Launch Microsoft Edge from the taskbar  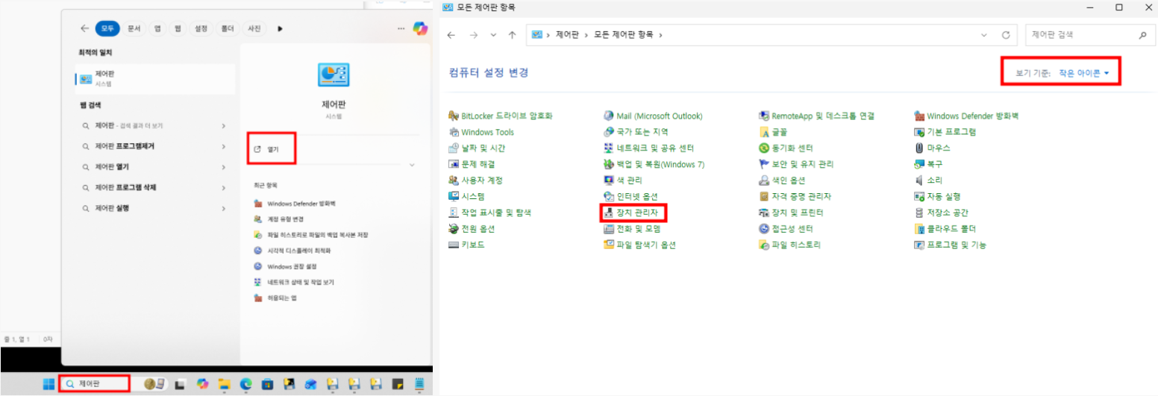pos(245,384)
